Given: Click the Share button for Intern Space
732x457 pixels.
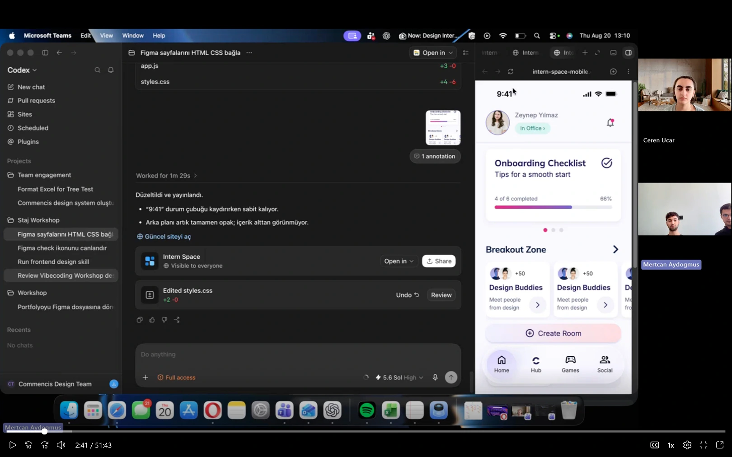Looking at the screenshot, I should (x=439, y=261).
